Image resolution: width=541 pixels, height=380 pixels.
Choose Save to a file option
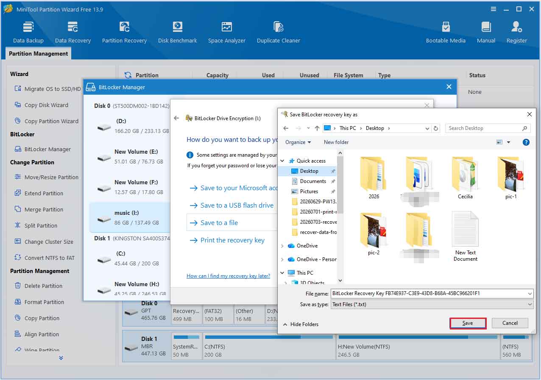232,222
